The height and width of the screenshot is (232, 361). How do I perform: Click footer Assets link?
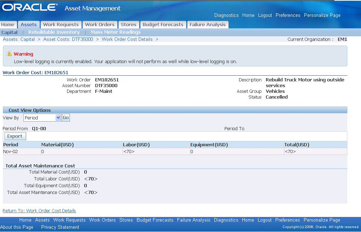pos(42,220)
